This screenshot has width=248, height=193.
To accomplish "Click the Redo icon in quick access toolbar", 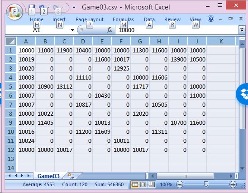I will pos(56,7).
